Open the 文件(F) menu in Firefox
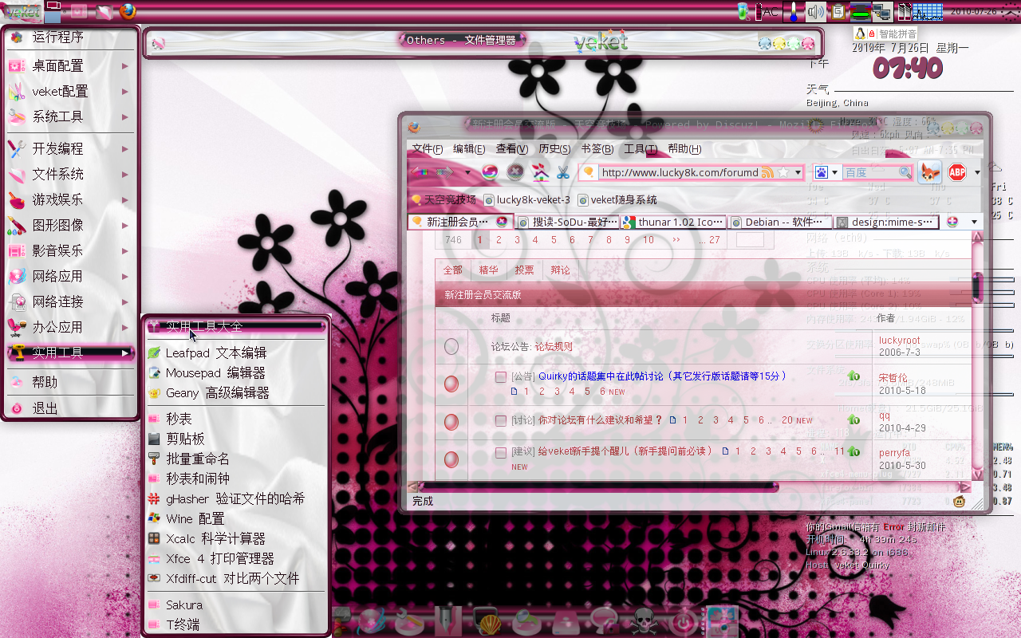The height and width of the screenshot is (638, 1021). tap(428, 149)
